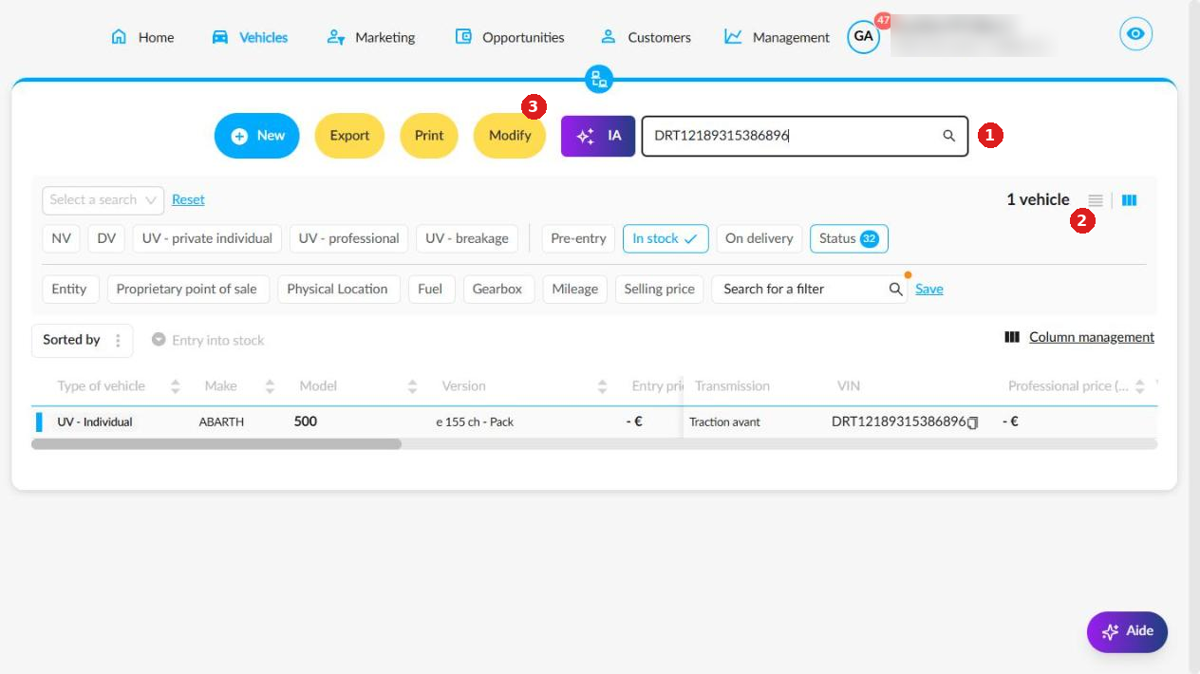Click the eye icon at top right
The image size is (1200, 674).
(x=1135, y=35)
